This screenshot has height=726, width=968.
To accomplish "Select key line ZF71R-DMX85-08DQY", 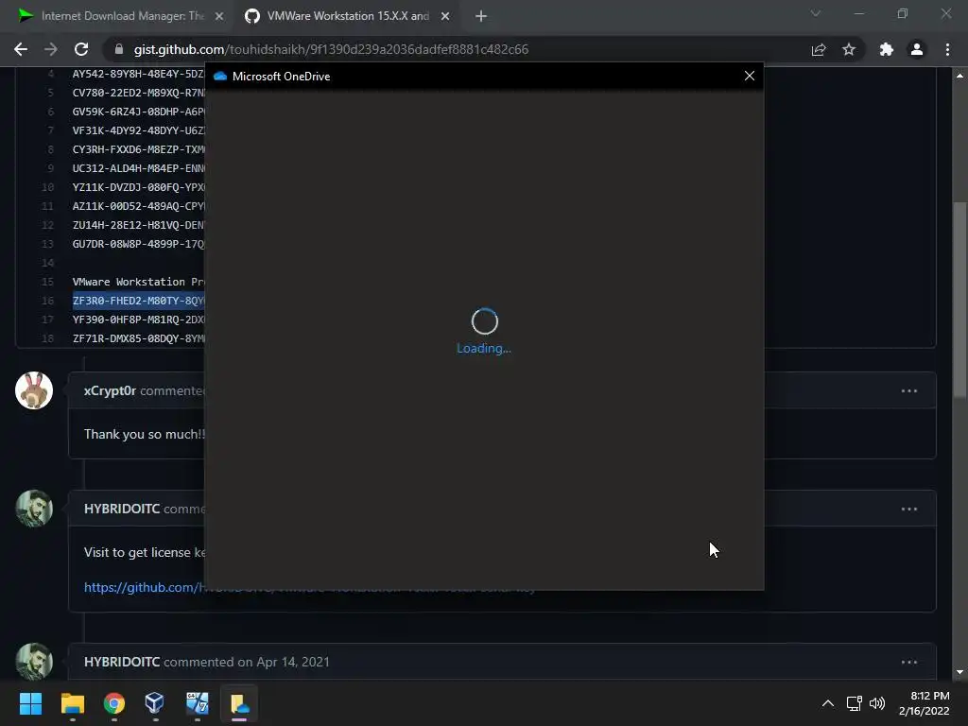I will click(138, 338).
